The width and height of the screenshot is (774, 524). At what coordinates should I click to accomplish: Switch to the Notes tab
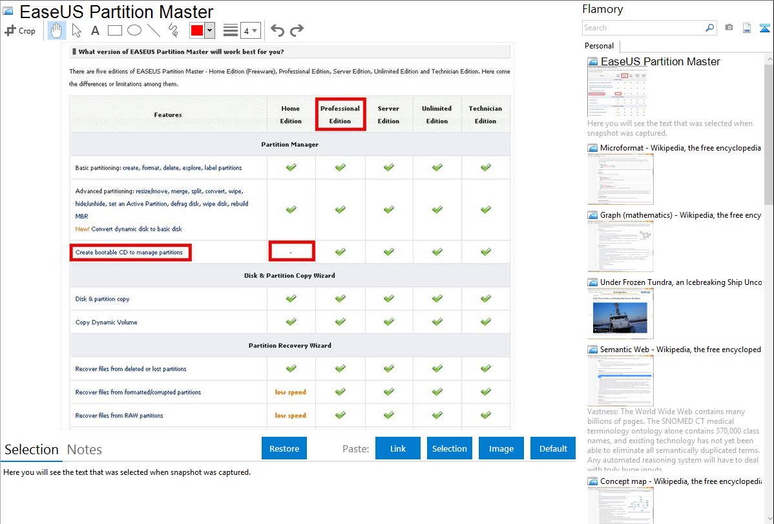pos(84,450)
